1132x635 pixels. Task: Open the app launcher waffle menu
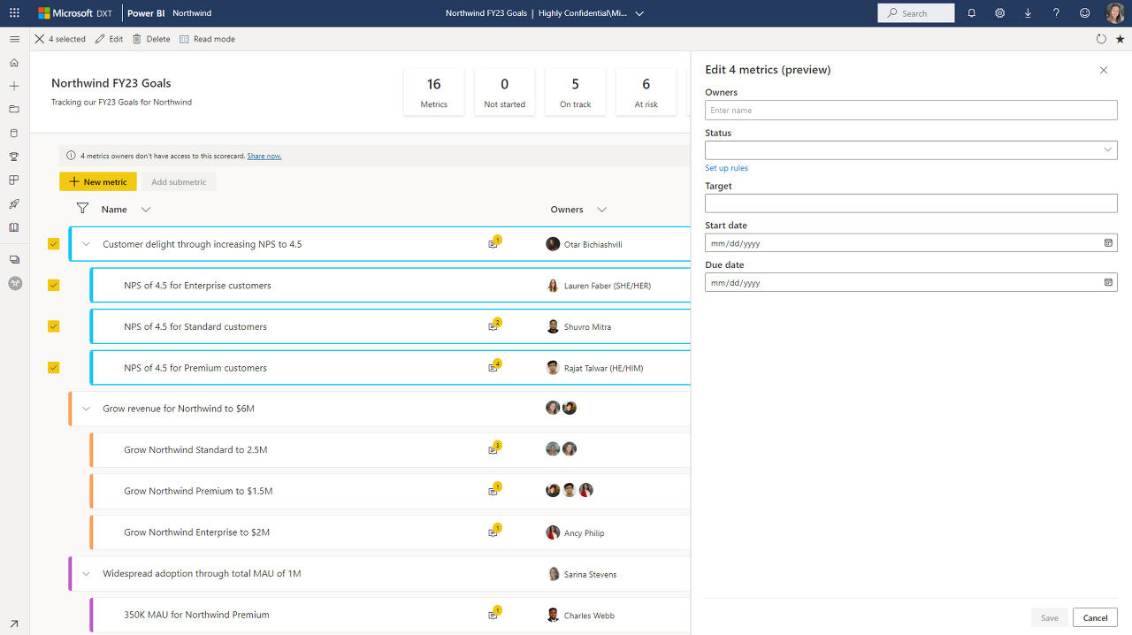[14, 13]
